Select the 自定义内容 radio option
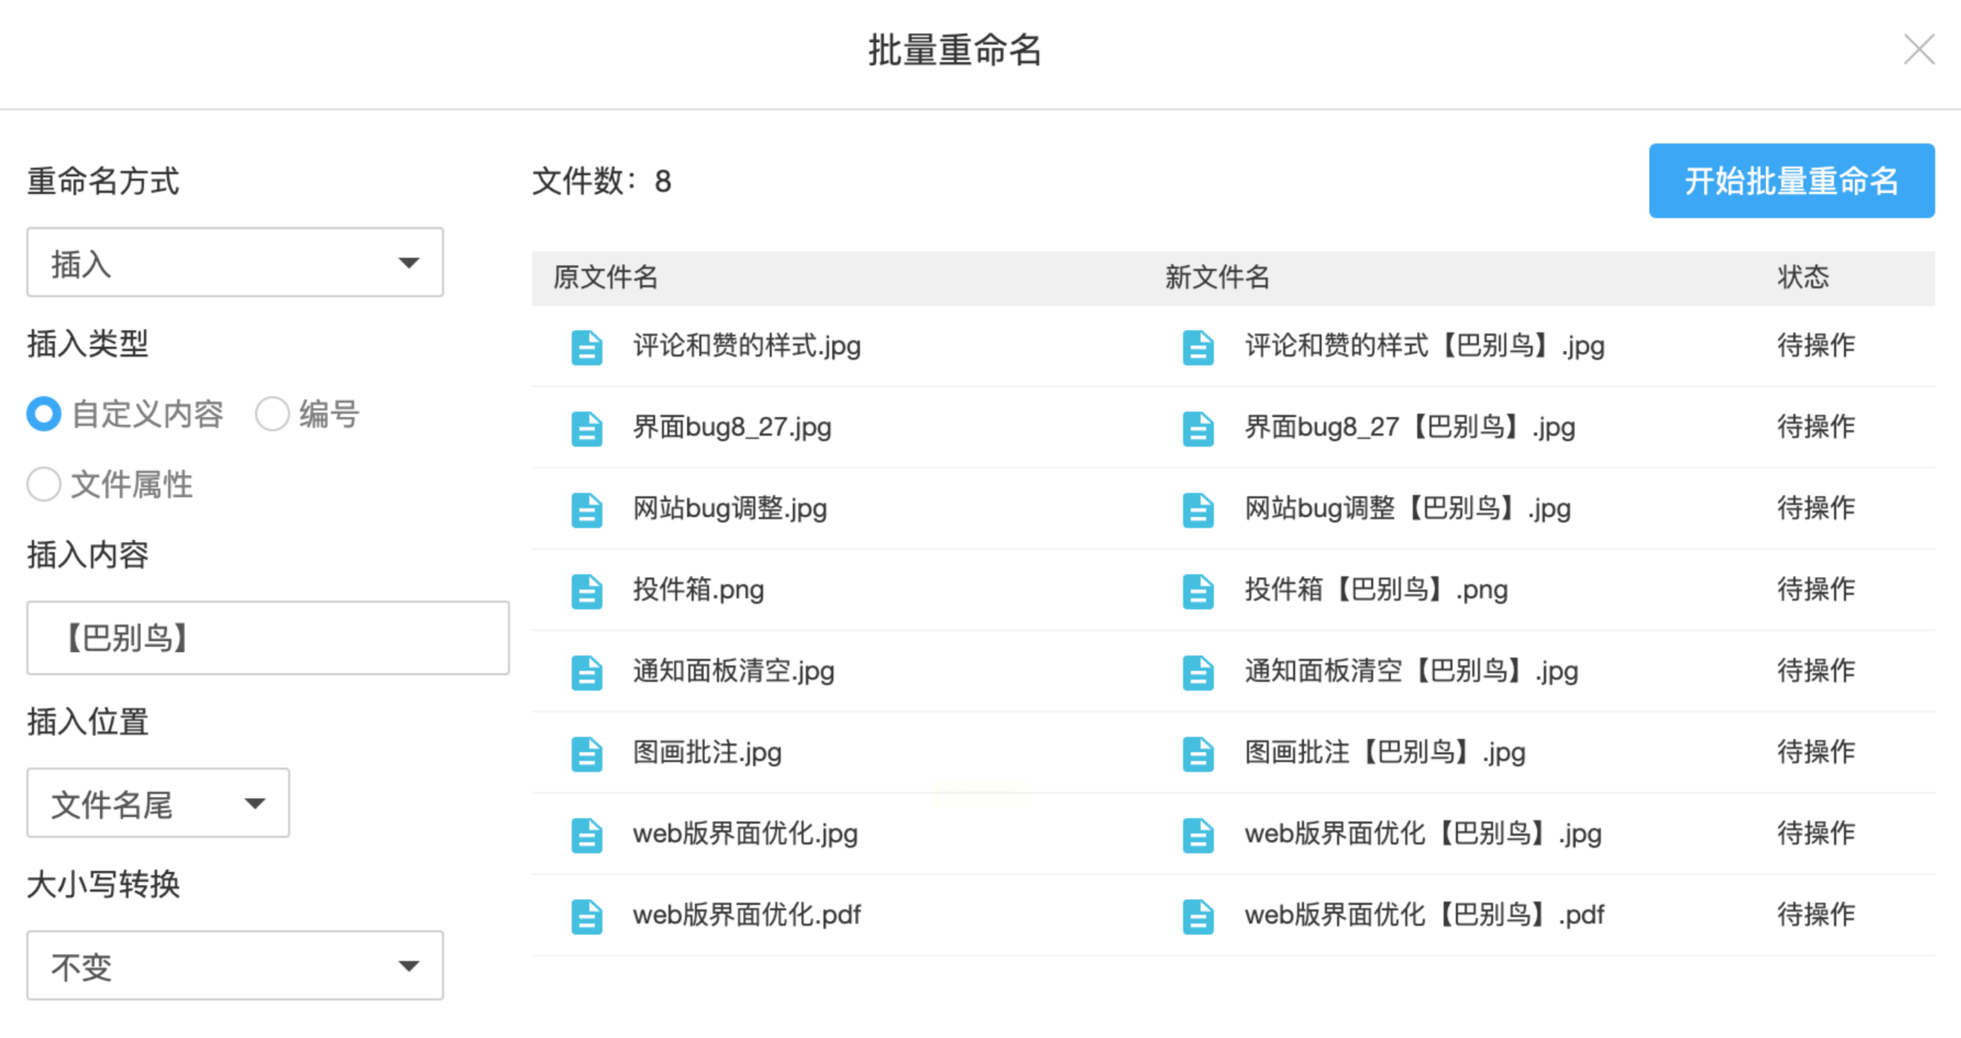The image size is (1961, 1038). click(x=44, y=415)
